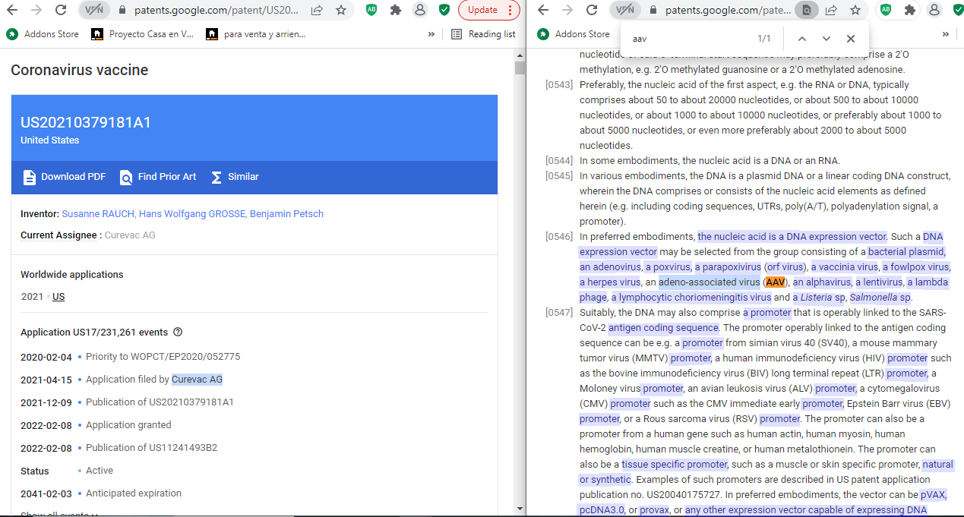
Task: Open the Reading list panel
Action: tap(483, 34)
